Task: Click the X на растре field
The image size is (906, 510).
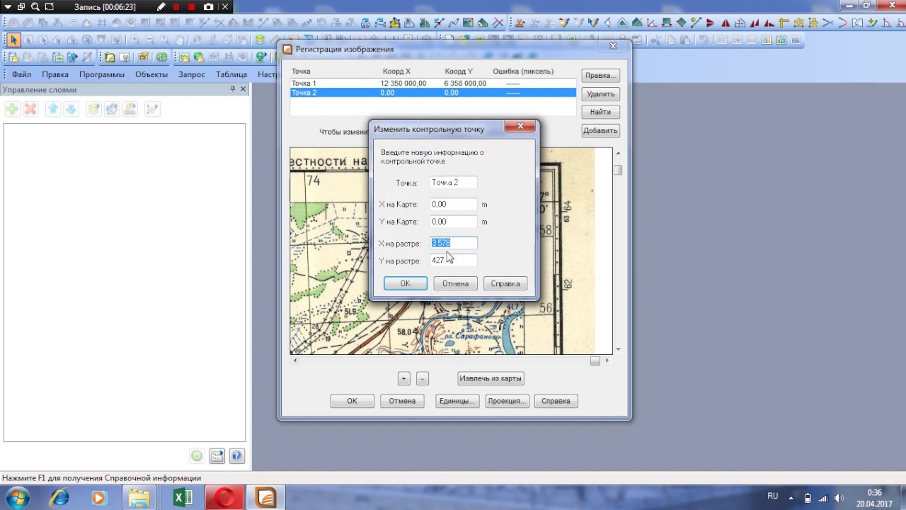Action: pos(453,243)
